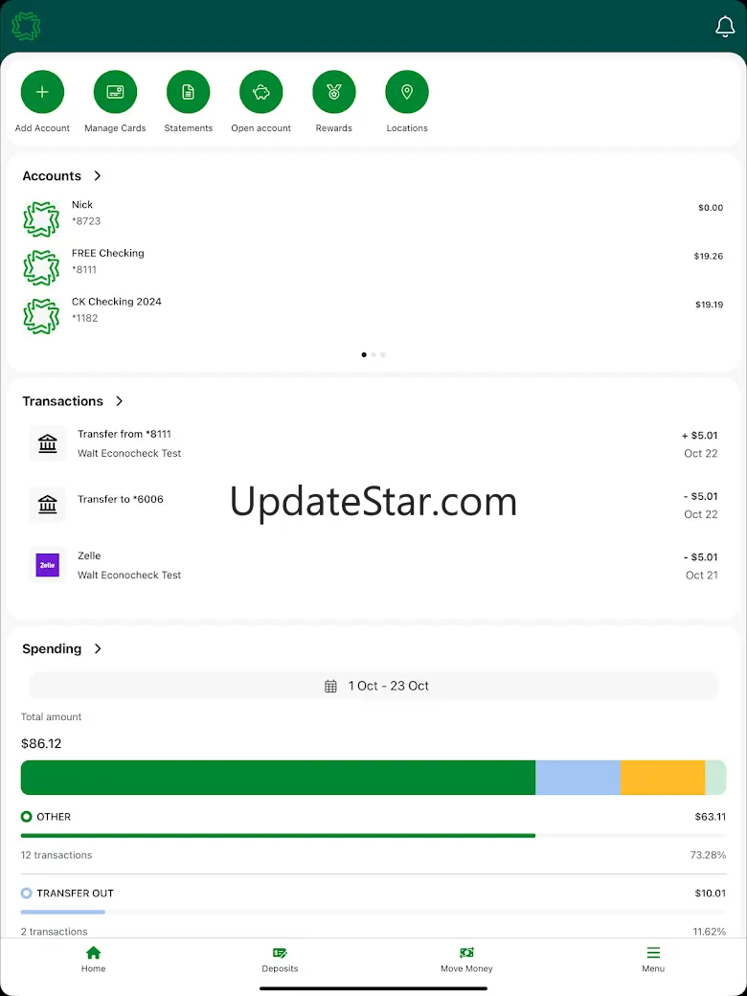Tap the Open account piggy bank icon
The width and height of the screenshot is (747, 996).
tap(261, 92)
